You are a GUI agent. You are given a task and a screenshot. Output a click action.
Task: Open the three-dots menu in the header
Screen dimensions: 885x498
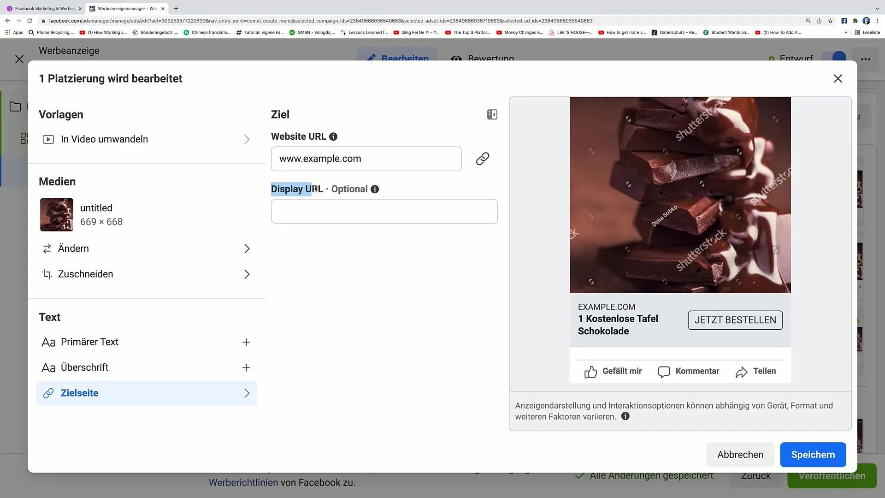866,59
